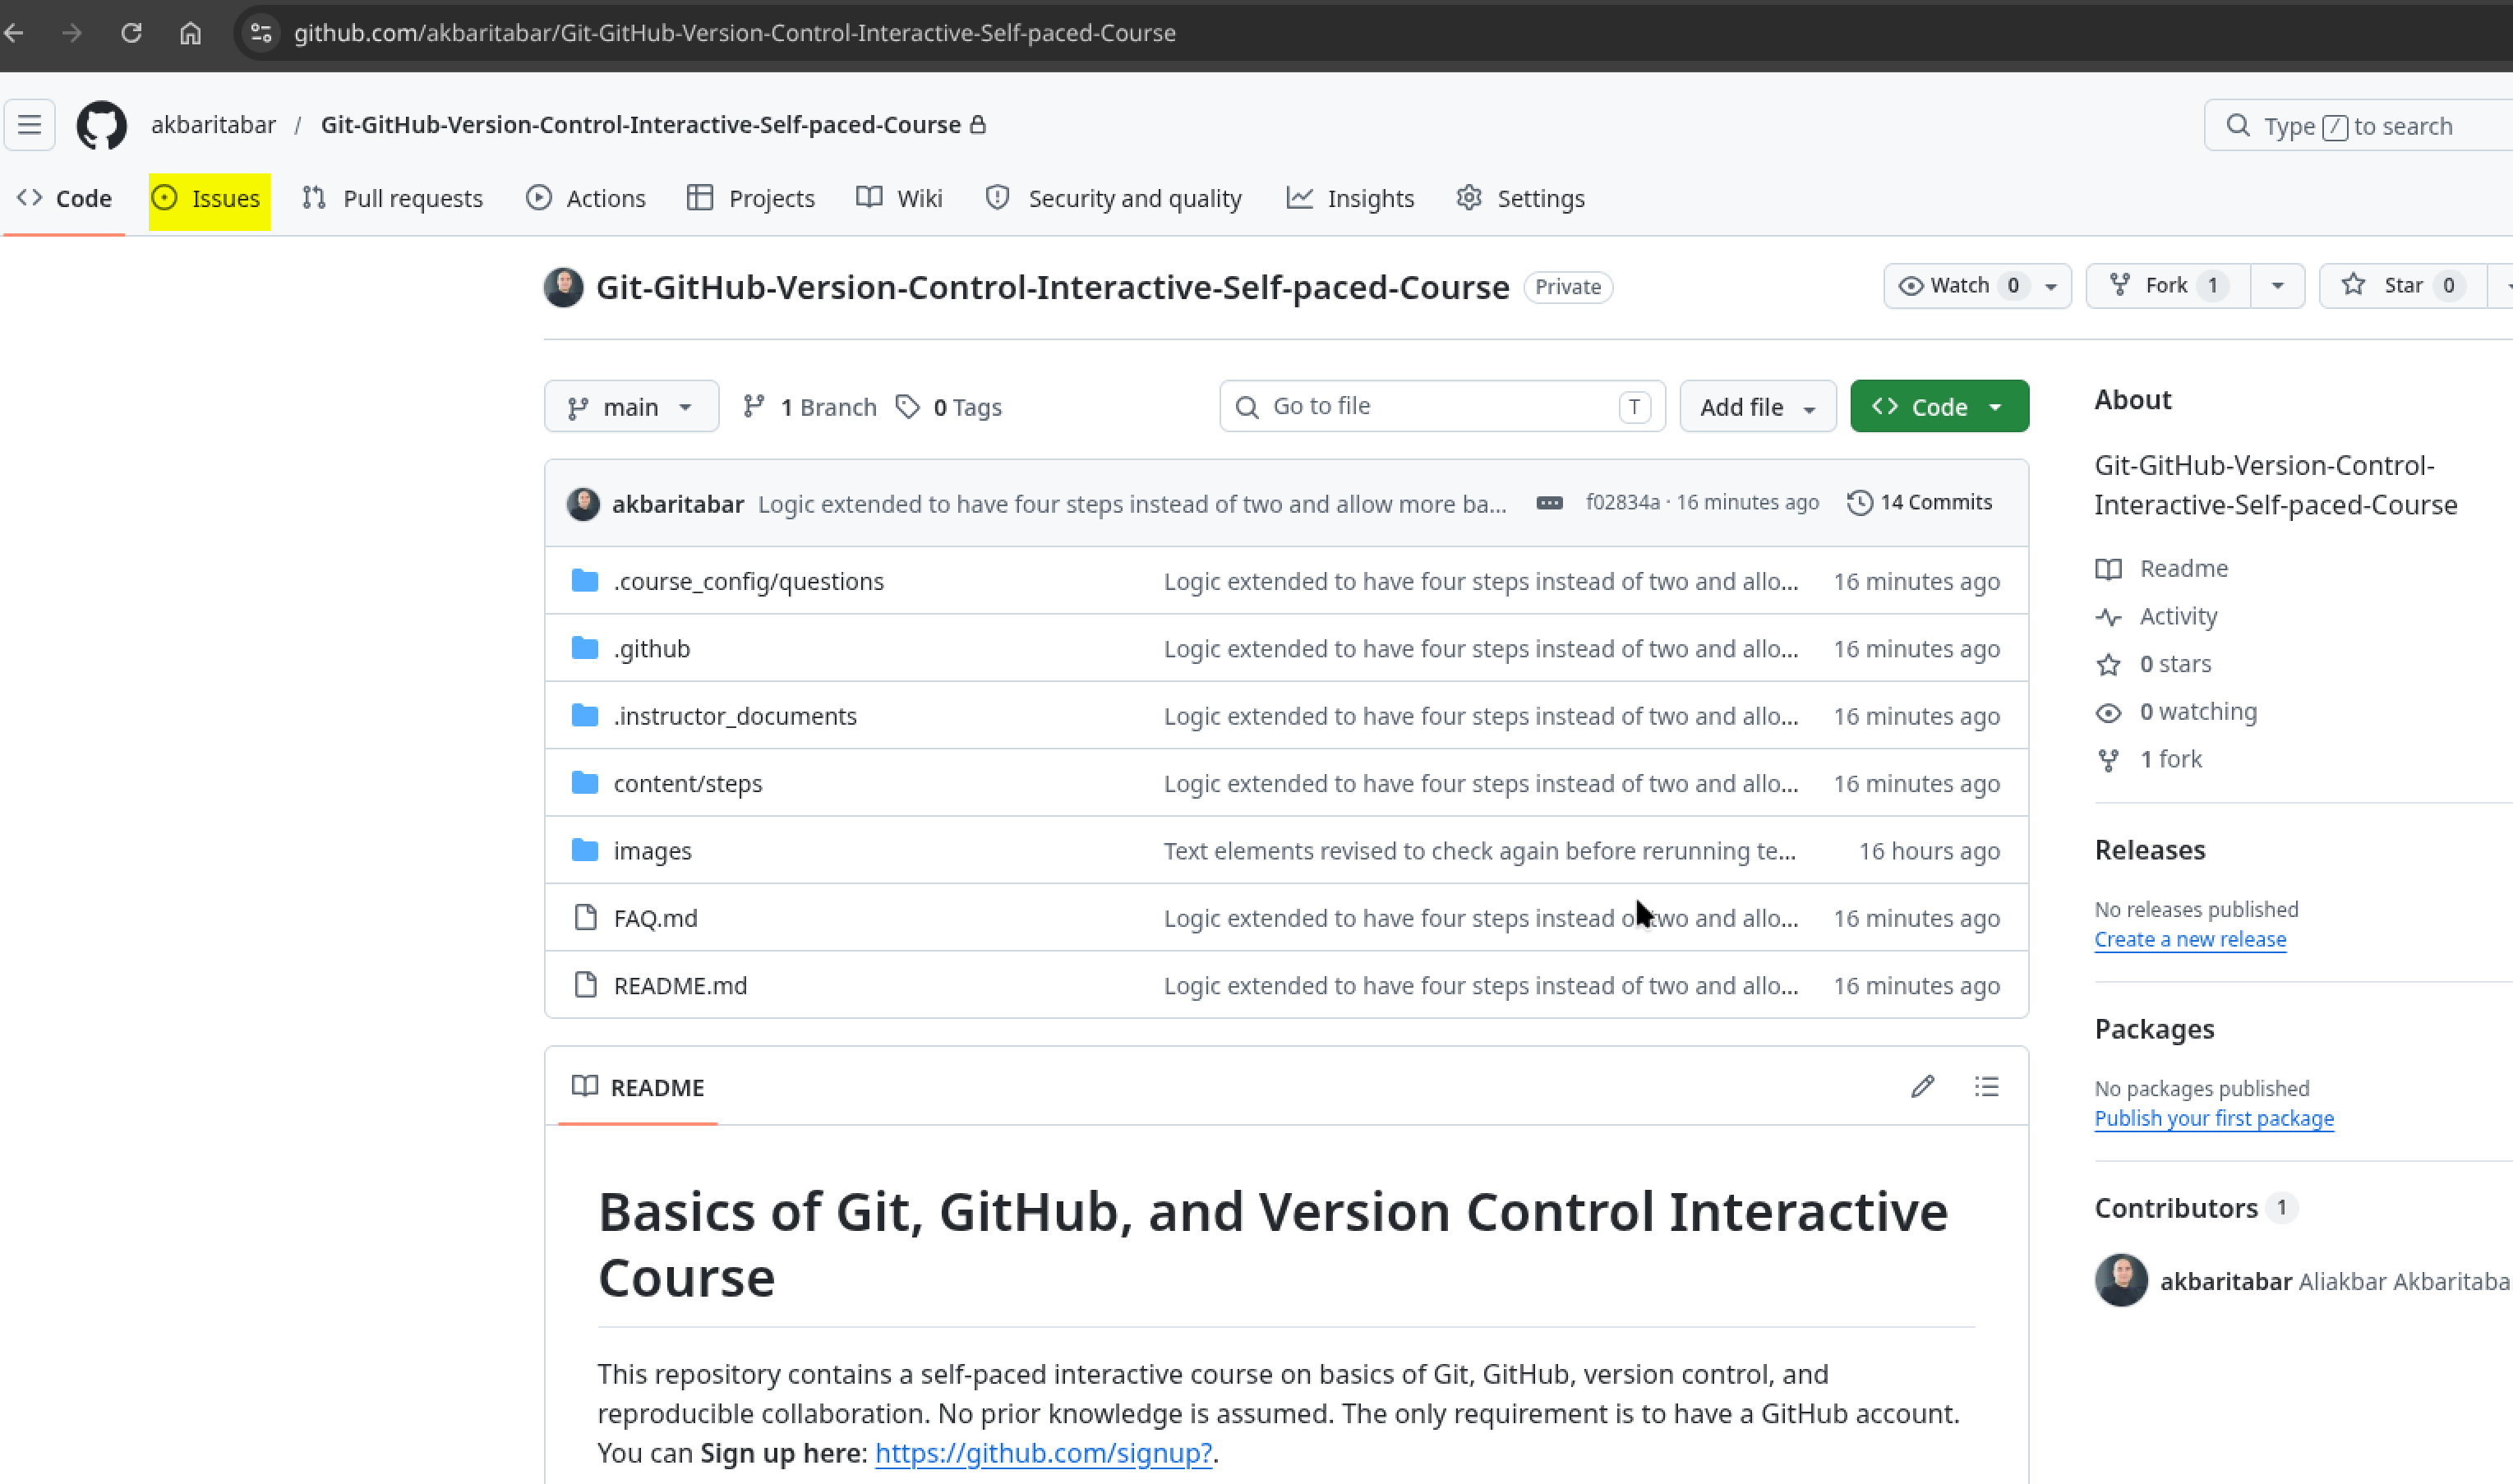Focus the Type / to search box
Screen dimensions: 2513x1484
tap(2358, 126)
